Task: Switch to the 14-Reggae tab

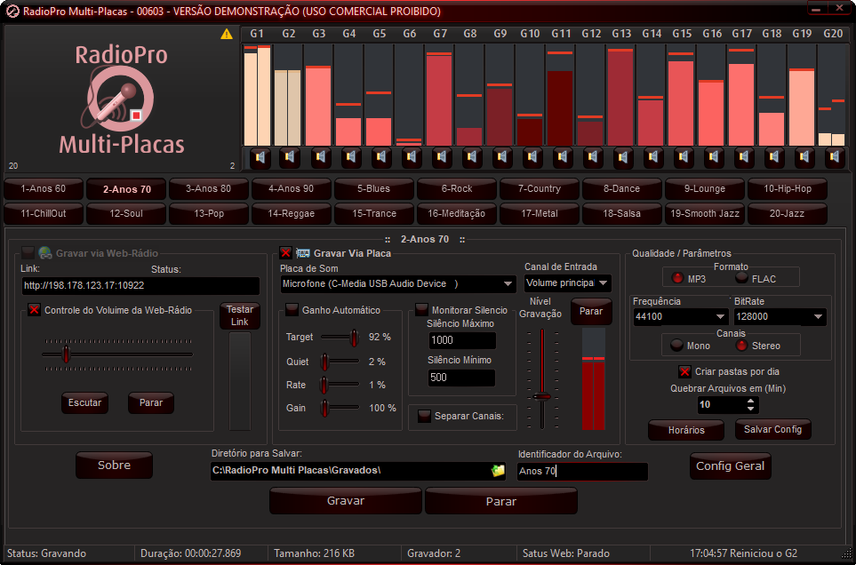Action: coord(292,214)
